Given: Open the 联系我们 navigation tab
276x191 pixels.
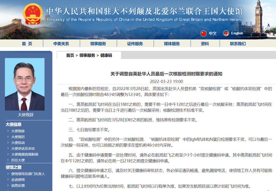Looking at the screenshot, I should click(x=238, y=43).
